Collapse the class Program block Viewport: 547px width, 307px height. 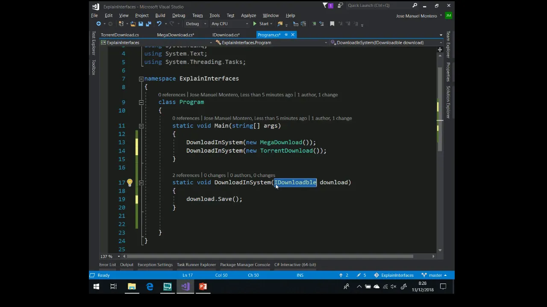click(141, 102)
